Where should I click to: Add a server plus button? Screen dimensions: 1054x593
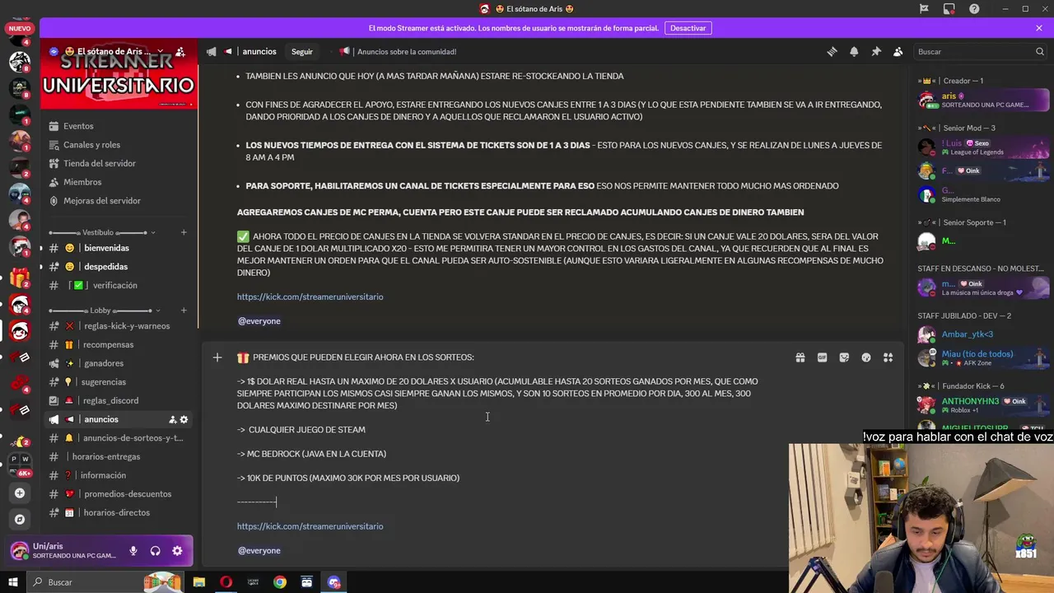(x=20, y=493)
